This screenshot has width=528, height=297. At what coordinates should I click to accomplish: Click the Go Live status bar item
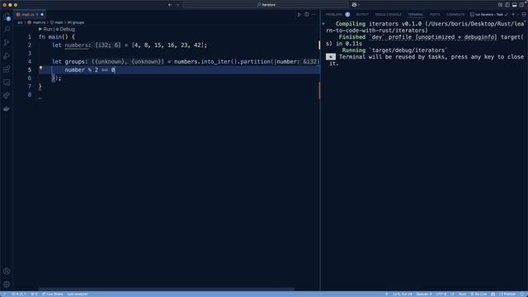(478, 294)
